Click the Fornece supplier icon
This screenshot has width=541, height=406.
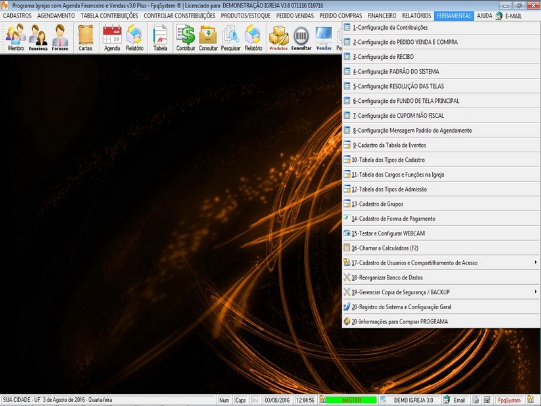[x=60, y=37]
